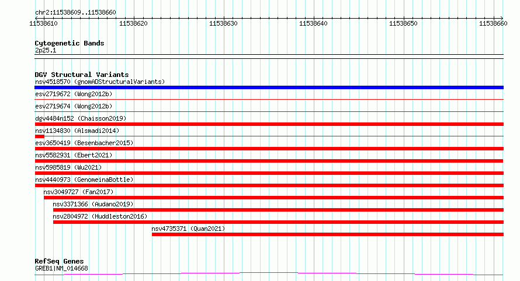Open nsv3049727 (Fan2017) variant label
The image size is (520, 281).
[x=78, y=192]
